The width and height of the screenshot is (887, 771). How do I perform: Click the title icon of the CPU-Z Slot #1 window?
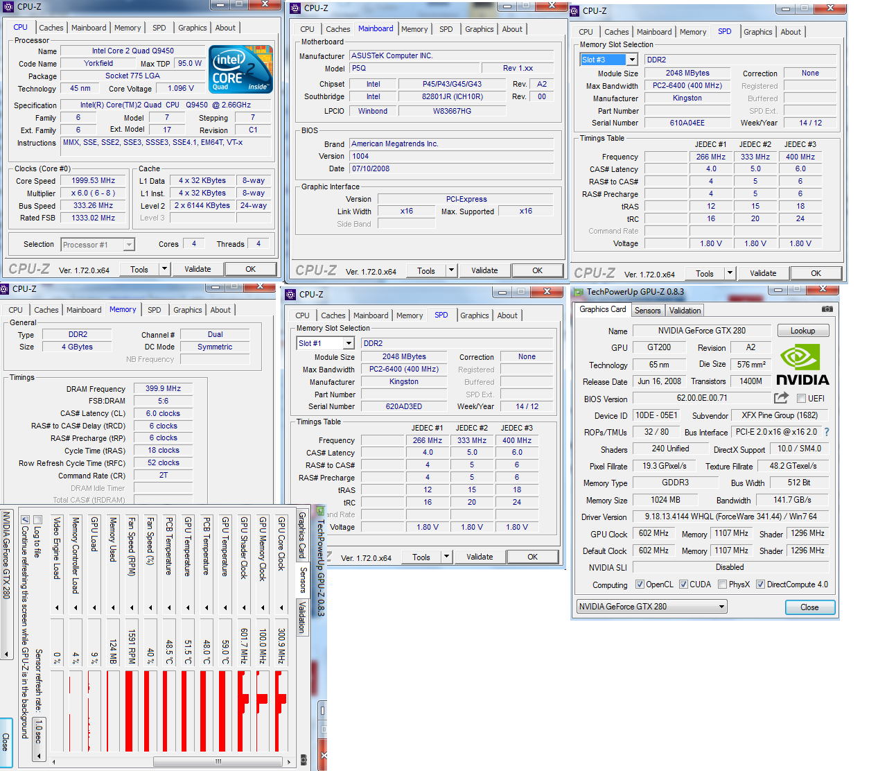coord(290,295)
